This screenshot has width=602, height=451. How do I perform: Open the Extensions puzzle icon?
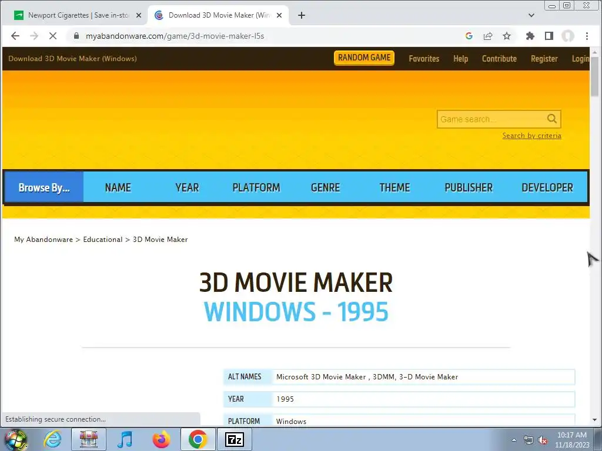click(530, 36)
